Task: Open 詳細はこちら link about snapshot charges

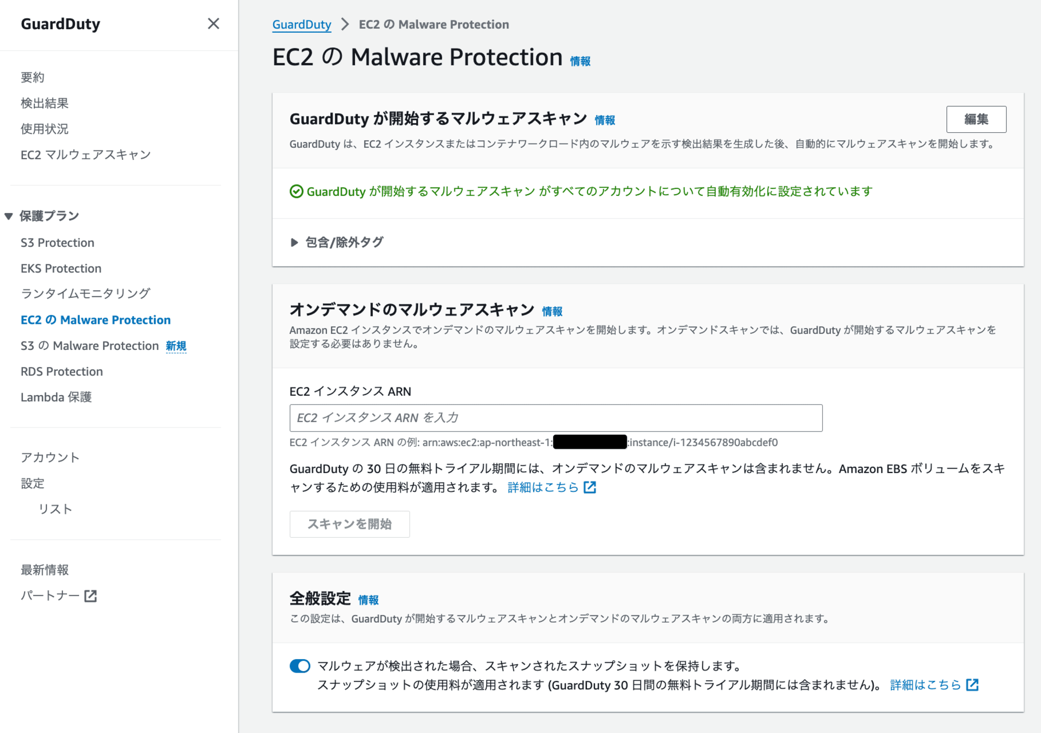Action: (925, 685)
